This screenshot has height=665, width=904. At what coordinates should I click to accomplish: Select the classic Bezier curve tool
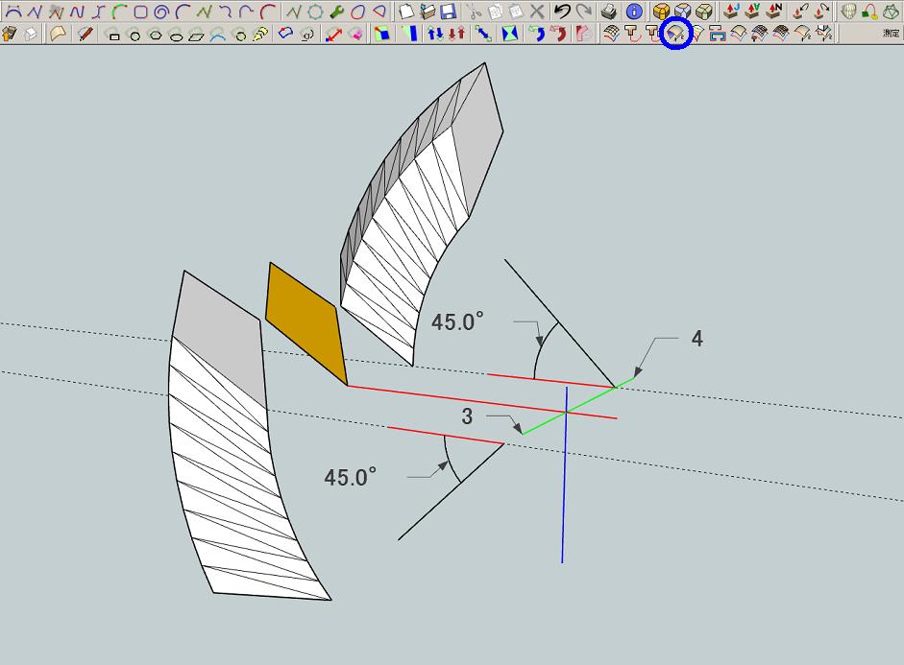click(12, 11)
